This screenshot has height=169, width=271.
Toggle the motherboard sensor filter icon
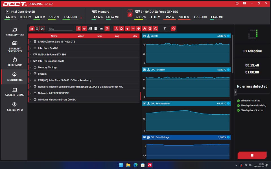pyautogui.click(x=90, y=29)
